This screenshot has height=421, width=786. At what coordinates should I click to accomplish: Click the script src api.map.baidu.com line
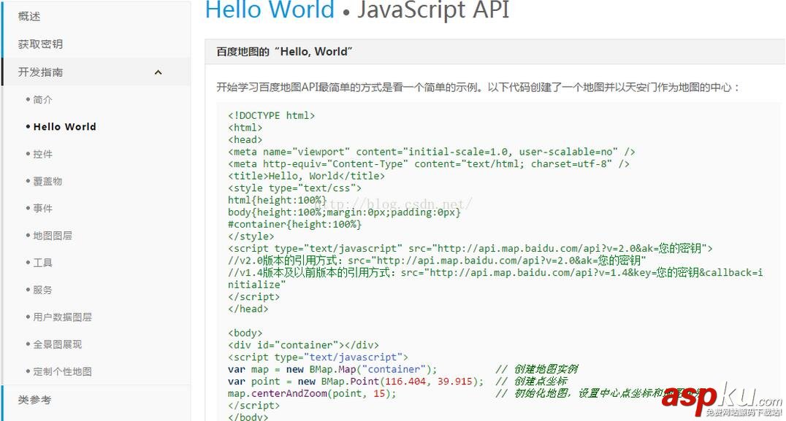pos(470,248)
